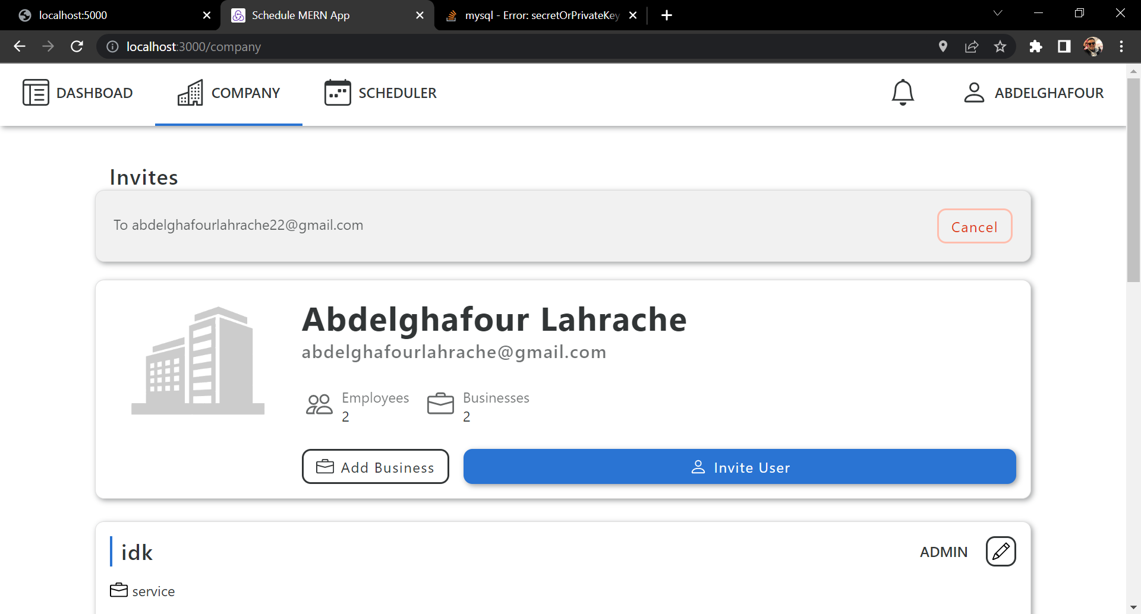Click the idk business title
Viewport: 1141px width, 614px height.
pos(137,552)
